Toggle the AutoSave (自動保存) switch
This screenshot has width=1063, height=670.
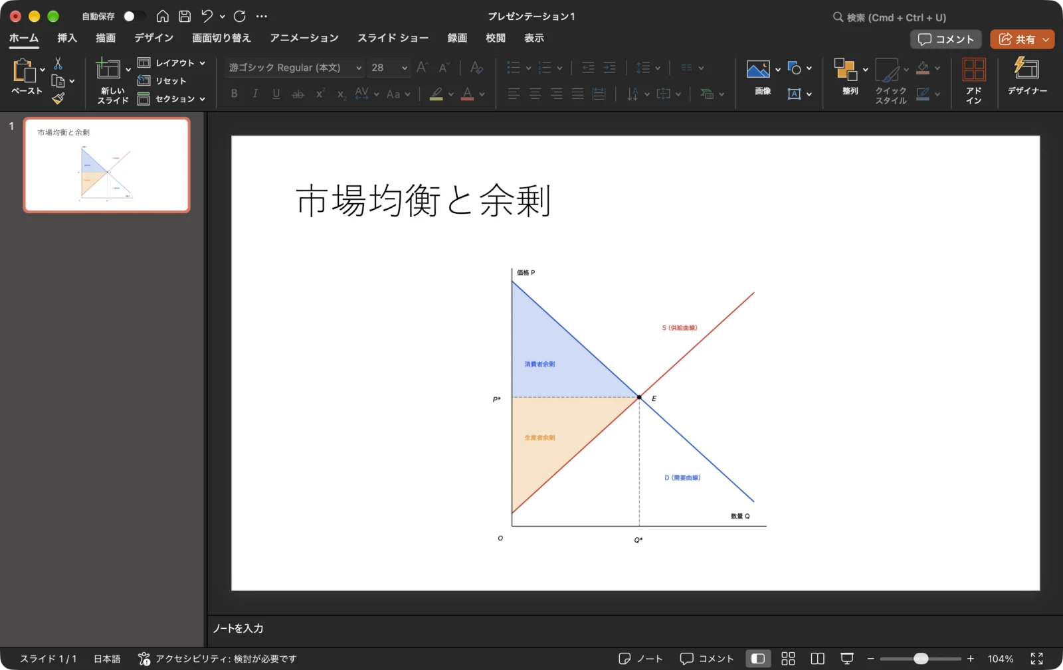[x=134, y=16]
